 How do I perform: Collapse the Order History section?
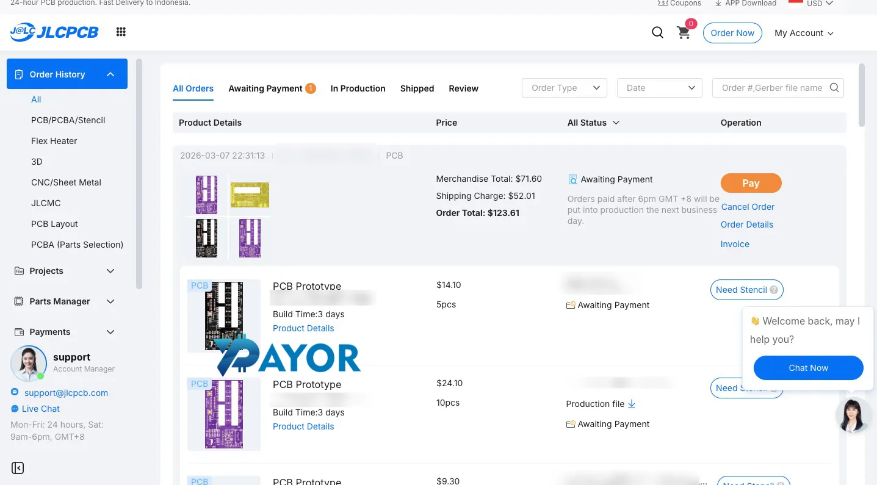(110, 74)
